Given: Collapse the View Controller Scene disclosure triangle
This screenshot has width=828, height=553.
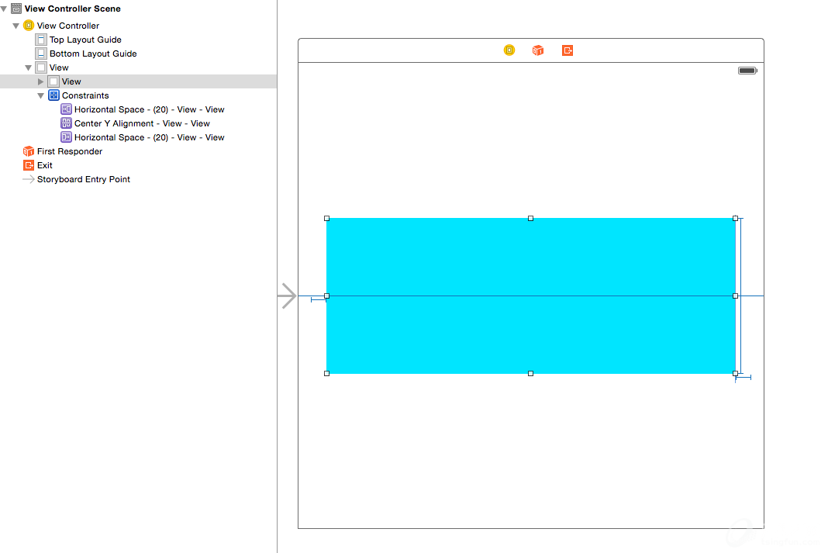Looking at the screenshot, I should pos(4,9).
